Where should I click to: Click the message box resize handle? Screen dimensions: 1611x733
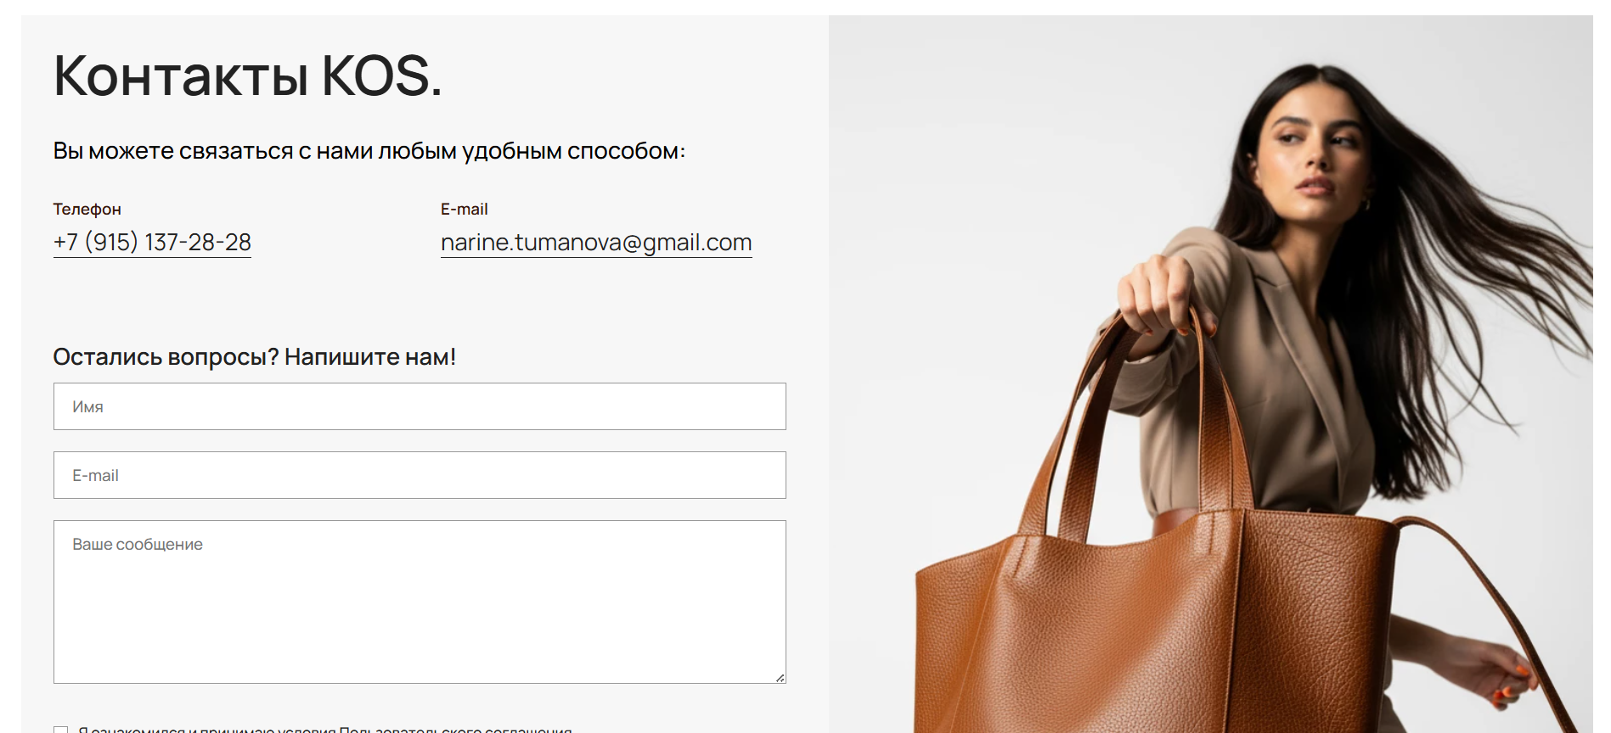780,677
